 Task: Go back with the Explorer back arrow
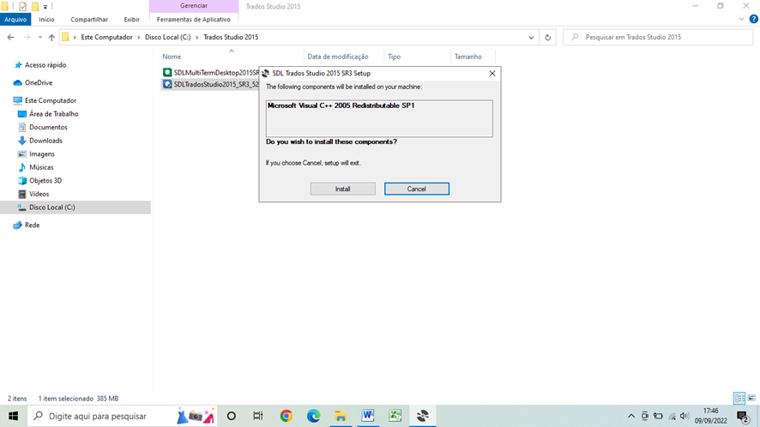point(10,38)
